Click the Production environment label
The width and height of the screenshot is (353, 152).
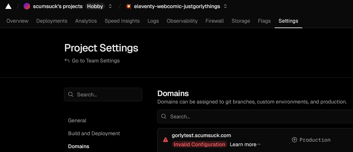point(315,140)
